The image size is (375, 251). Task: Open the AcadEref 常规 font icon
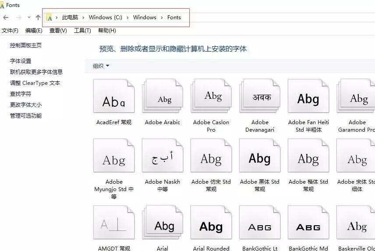click(x=114, y=96)
